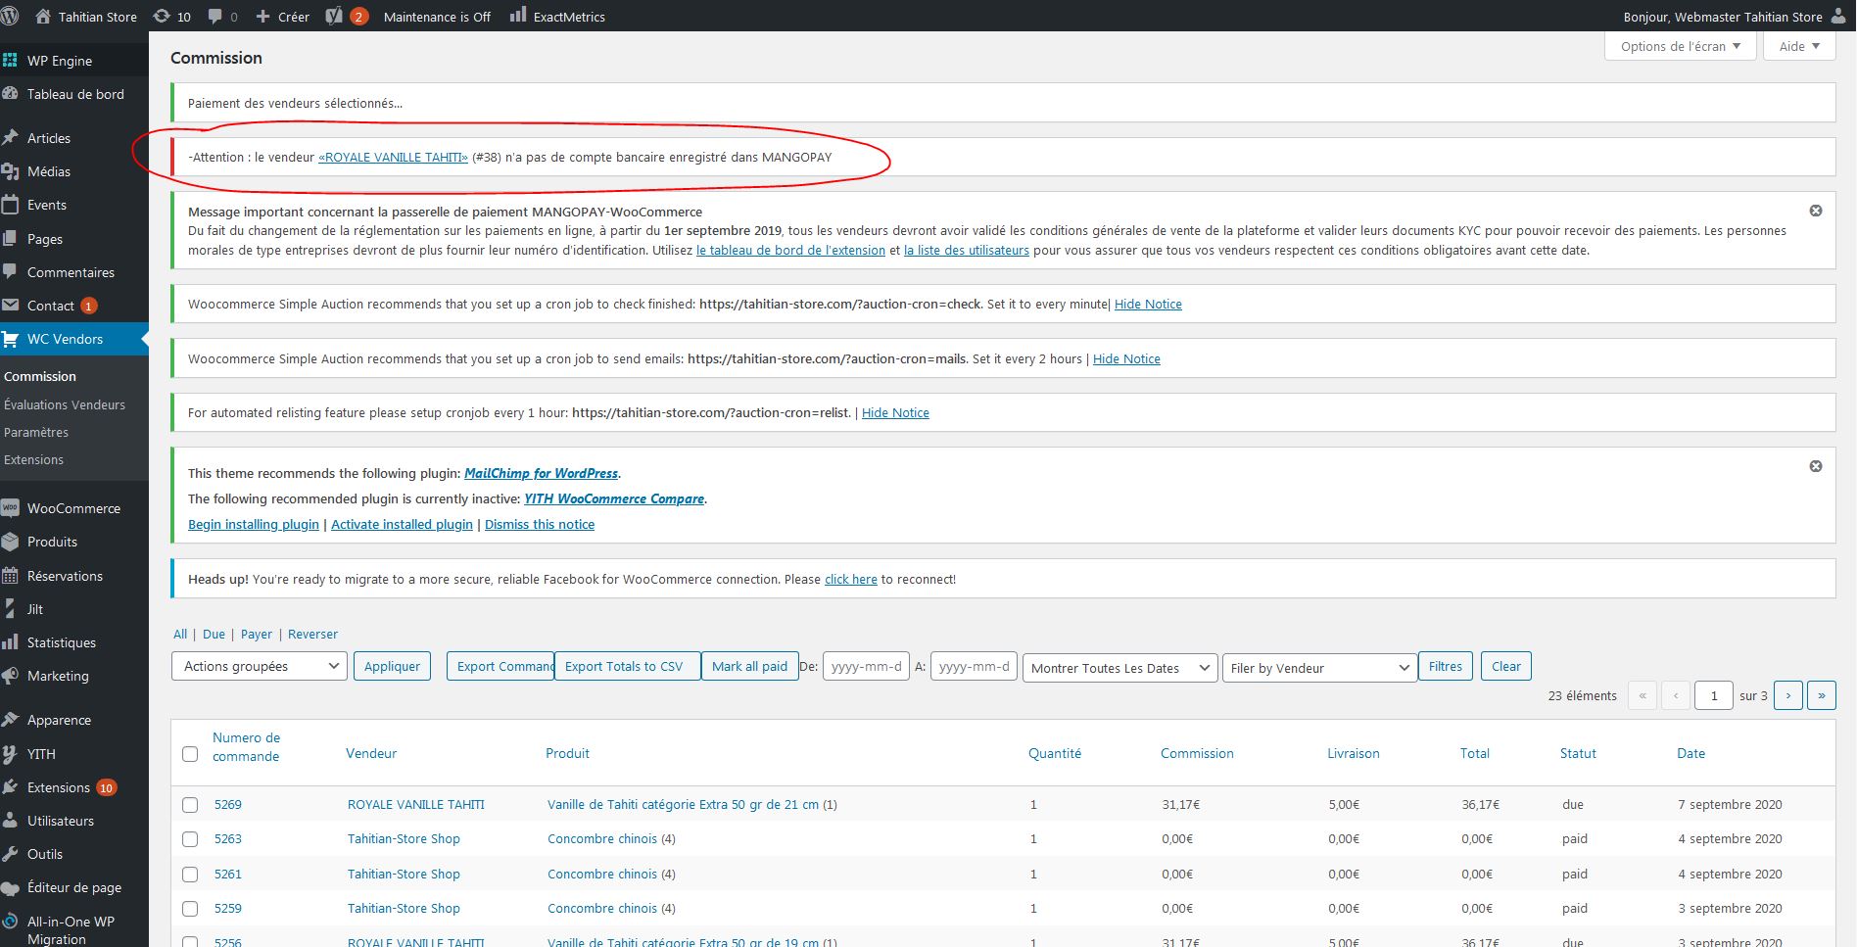The width and height of the screenshot is (1857, 947).
Task: Click the Yoast SEO icon
Action: (334, 17)
